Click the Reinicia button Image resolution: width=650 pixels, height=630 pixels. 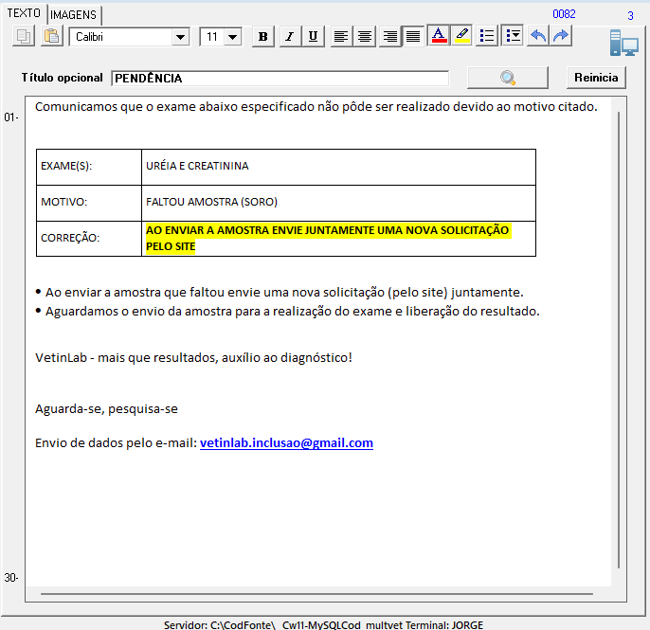[x=596, y=78]
